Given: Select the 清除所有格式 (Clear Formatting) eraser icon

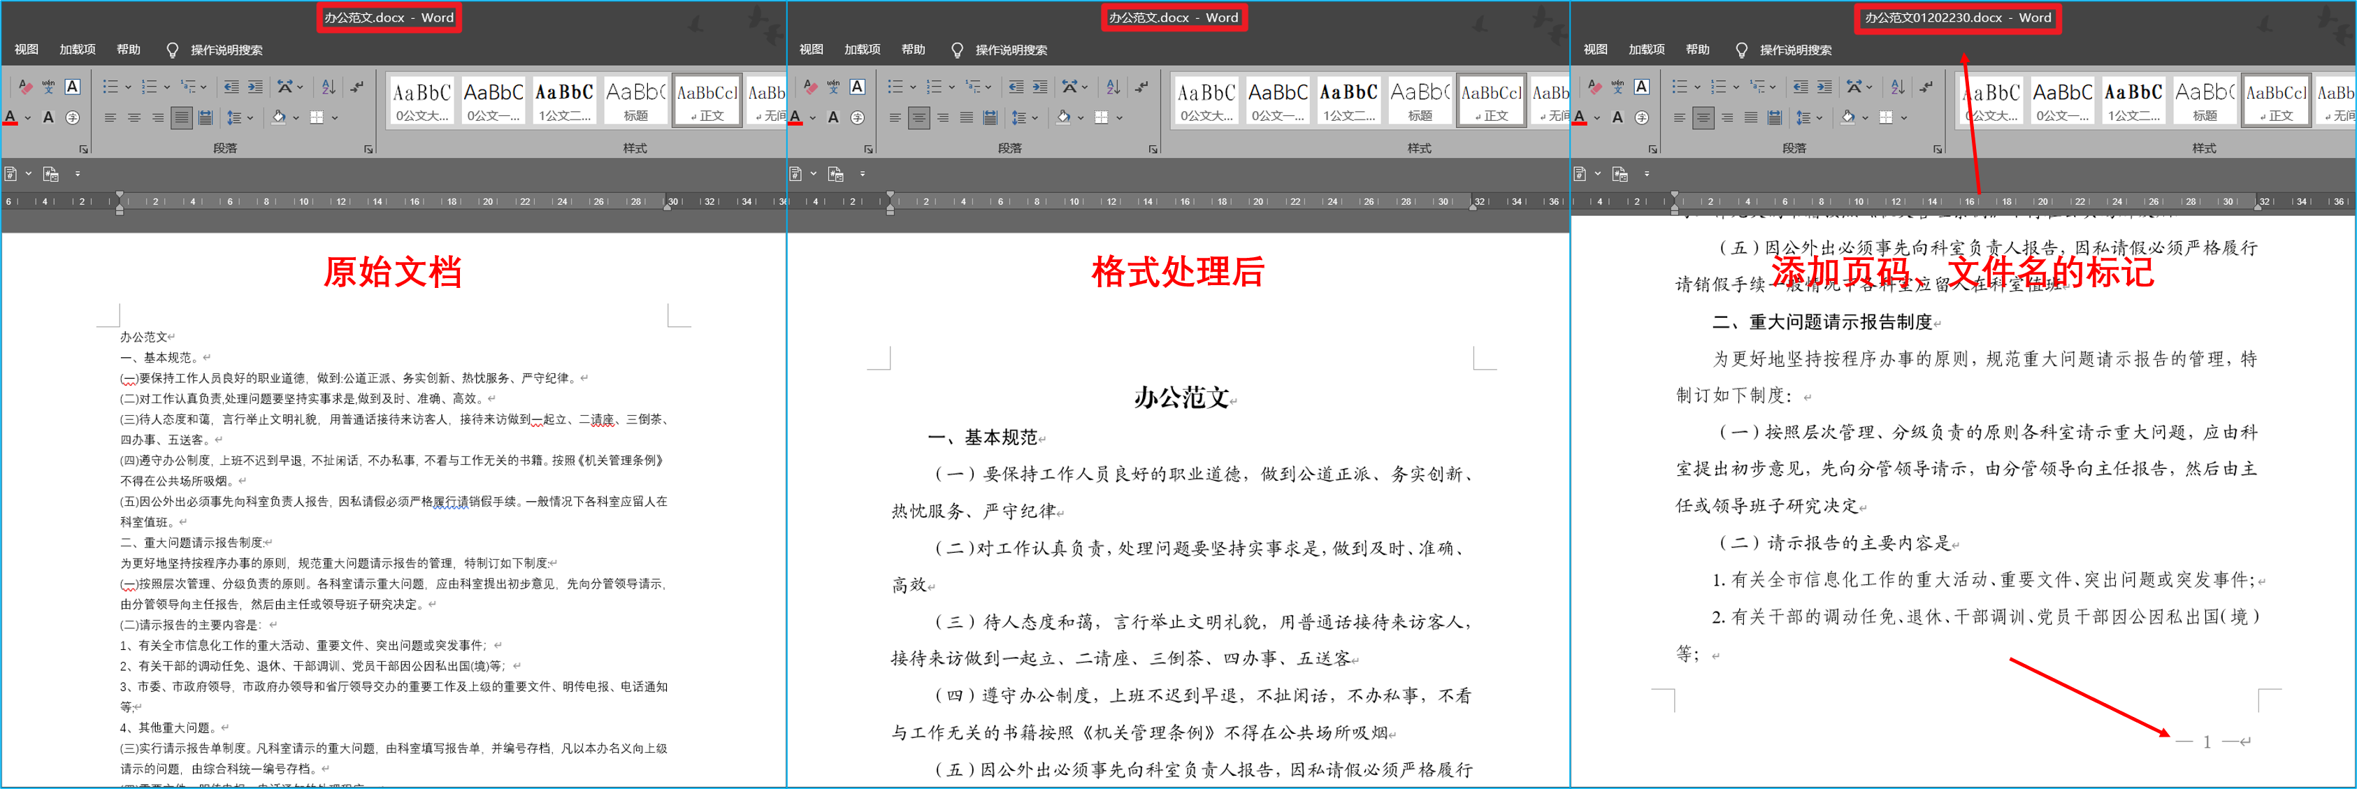Looking at the screenshot, I should coord(26,88).
